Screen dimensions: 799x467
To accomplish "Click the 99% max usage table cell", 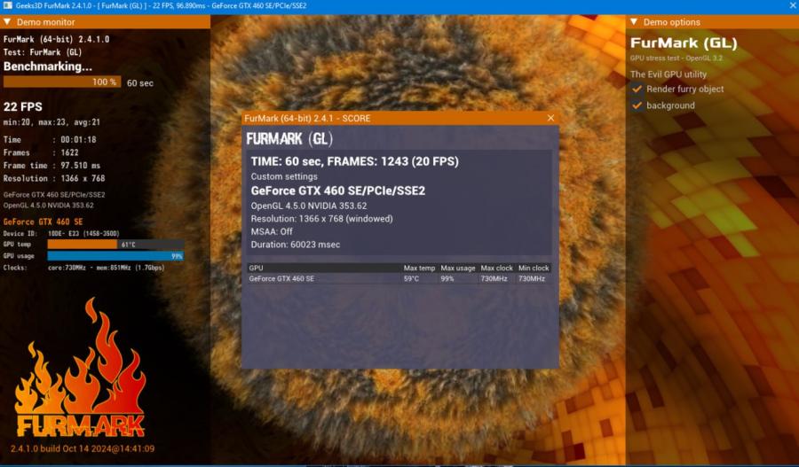I will [x=447, y=279].
